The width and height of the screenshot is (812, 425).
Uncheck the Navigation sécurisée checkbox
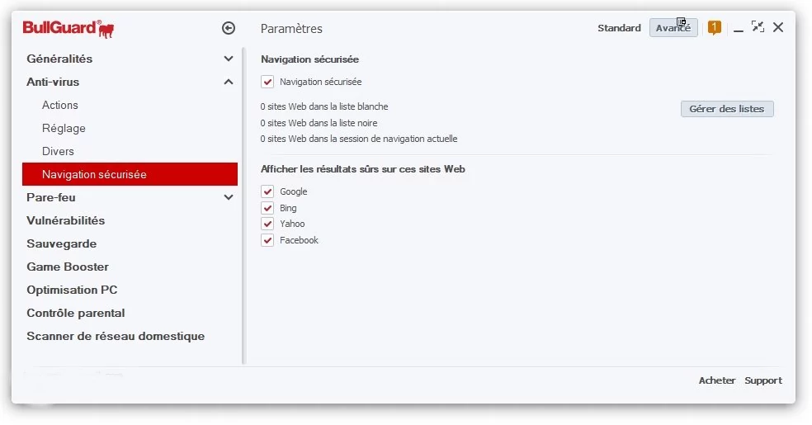267,82
